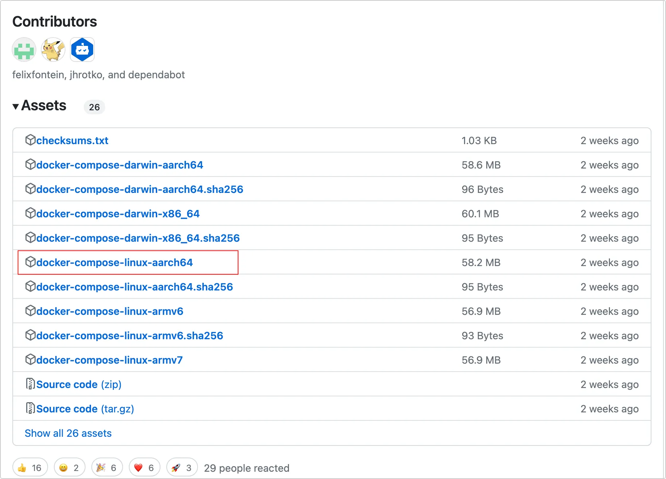Click package icon for docker-compose-linux-armv6.sha256
Screen dimensions: 666x479
pyautogui.click(x=30, y=335)
